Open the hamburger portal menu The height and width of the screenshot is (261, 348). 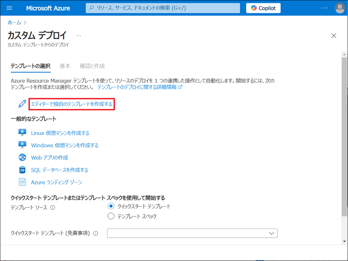(x=9, y=8)
